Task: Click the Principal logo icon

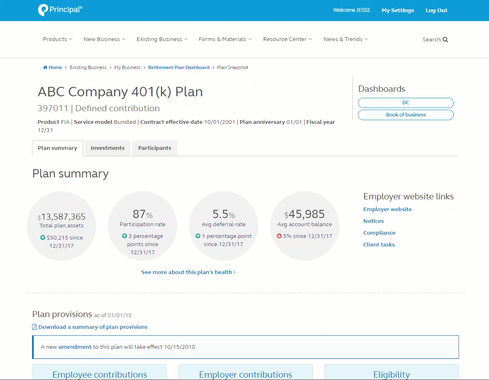Action: coord(43,10)
